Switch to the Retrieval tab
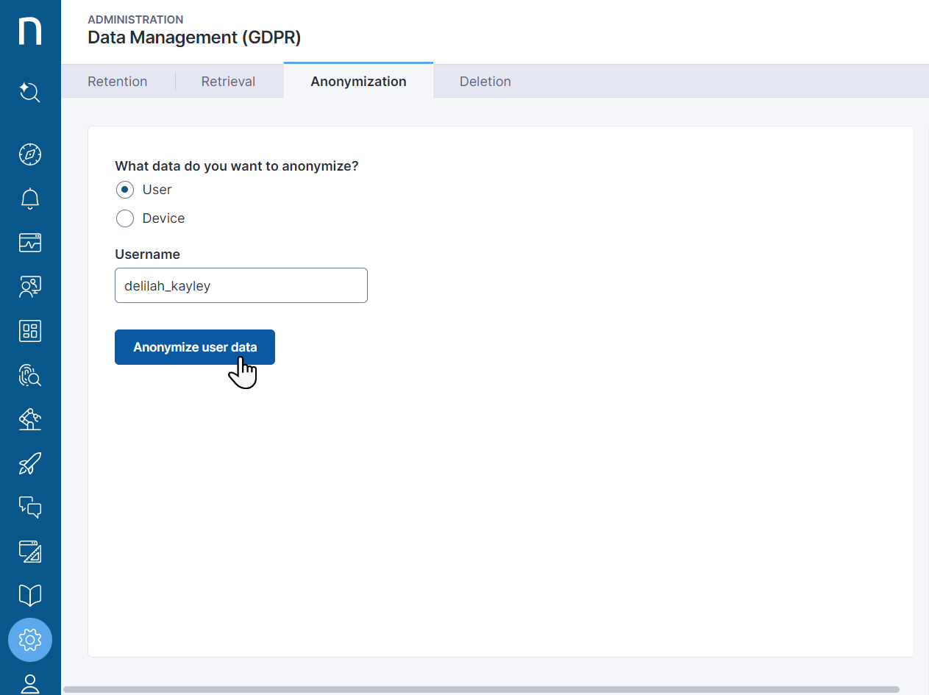The width and height of the screenshot is (929, 695). [228, 82]
